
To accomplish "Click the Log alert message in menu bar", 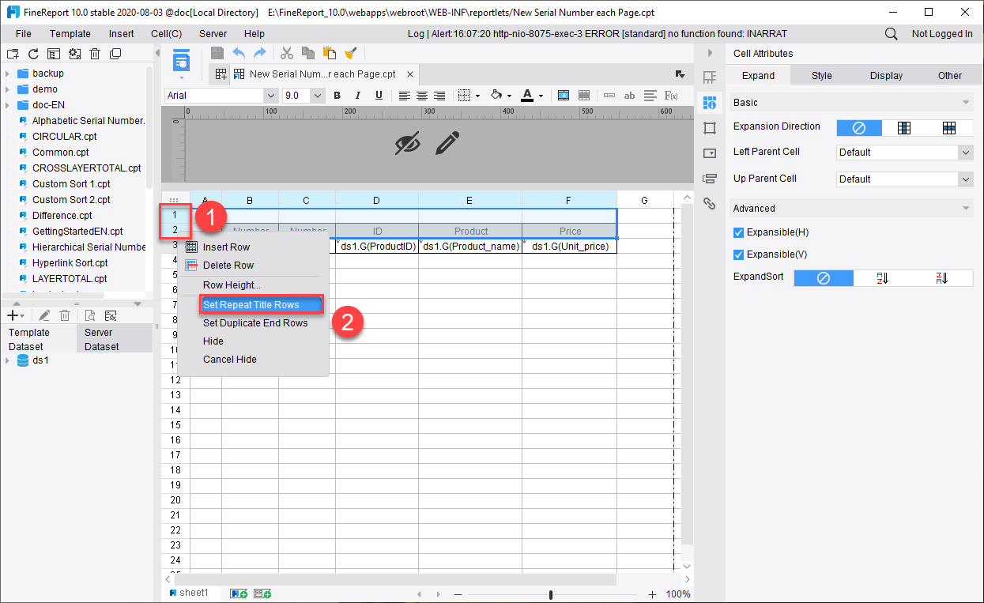I will point(598,34).
